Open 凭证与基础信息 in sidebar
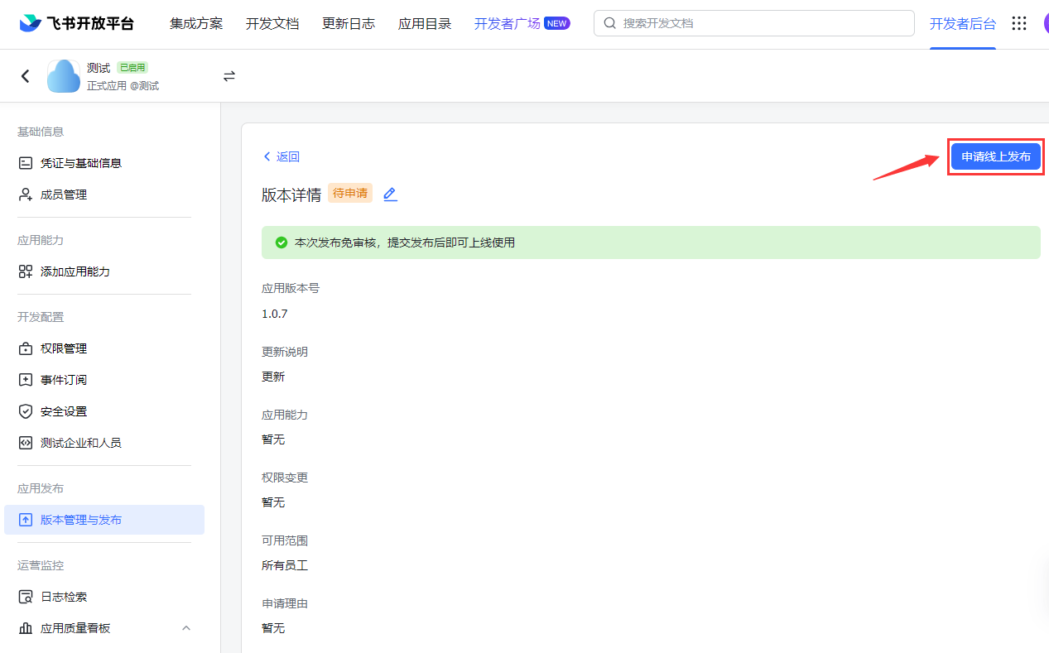Viewport: 1049px width, 653px height. 80,163
